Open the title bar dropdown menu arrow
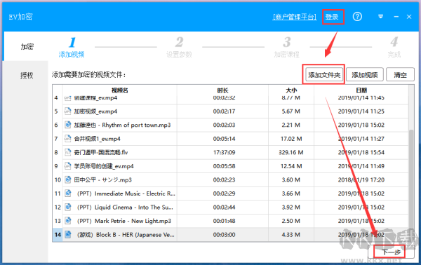 [x=380, y=17]
